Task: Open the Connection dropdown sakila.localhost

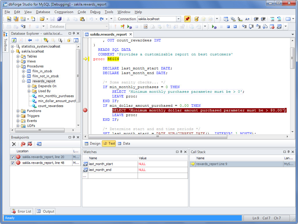Action: 179,19
